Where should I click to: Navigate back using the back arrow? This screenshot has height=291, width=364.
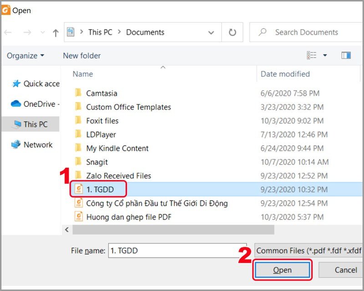pyautogui.click(x=7, y=32)
